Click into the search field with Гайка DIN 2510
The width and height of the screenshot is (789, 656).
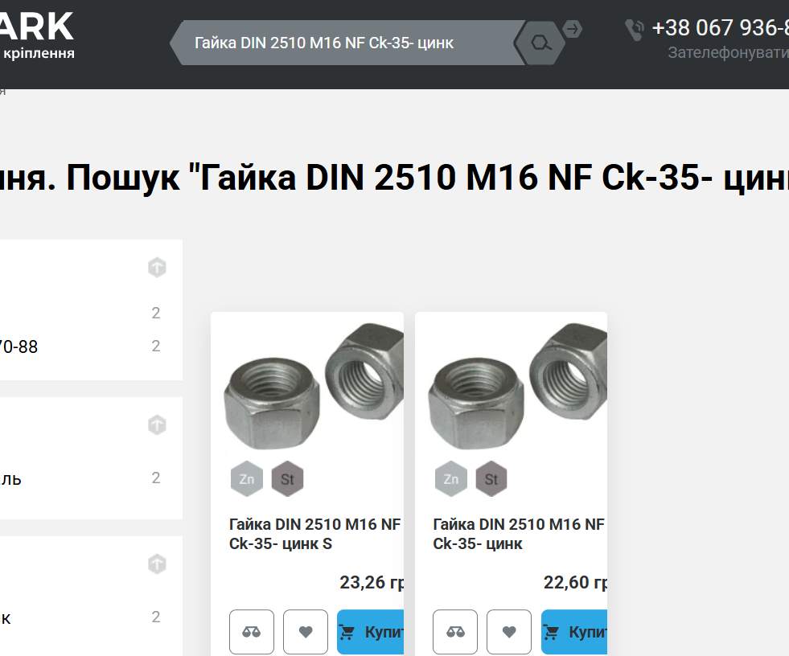(x=347, y=43)
